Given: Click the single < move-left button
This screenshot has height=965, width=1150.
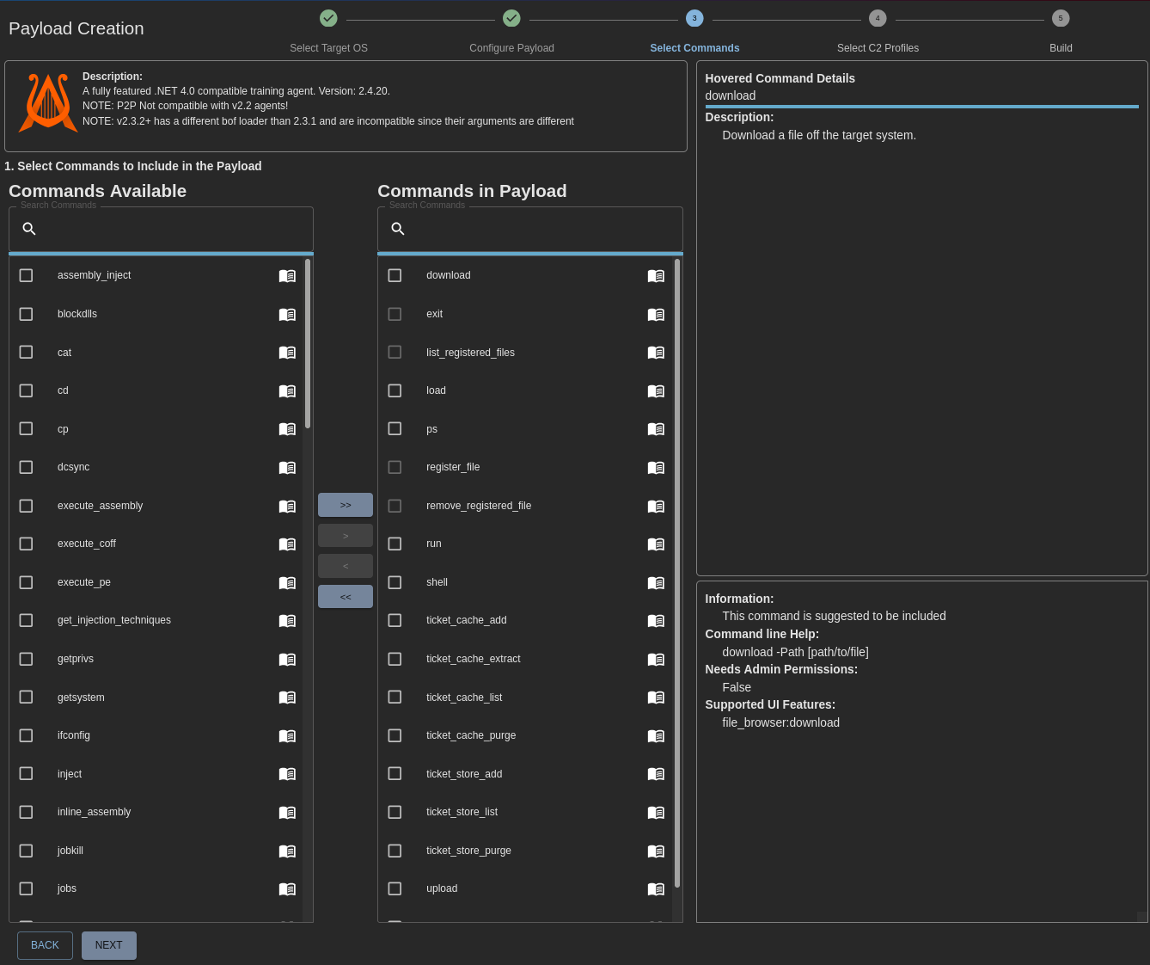Looking at the screenshot, I should pos(346,566).
